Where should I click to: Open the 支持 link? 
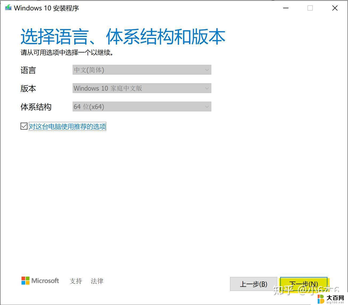pyautogui.click(x=76, y=281)
